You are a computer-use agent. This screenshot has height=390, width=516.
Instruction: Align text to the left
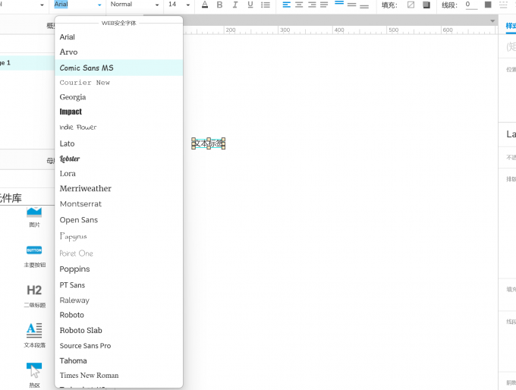pos(286,5)
